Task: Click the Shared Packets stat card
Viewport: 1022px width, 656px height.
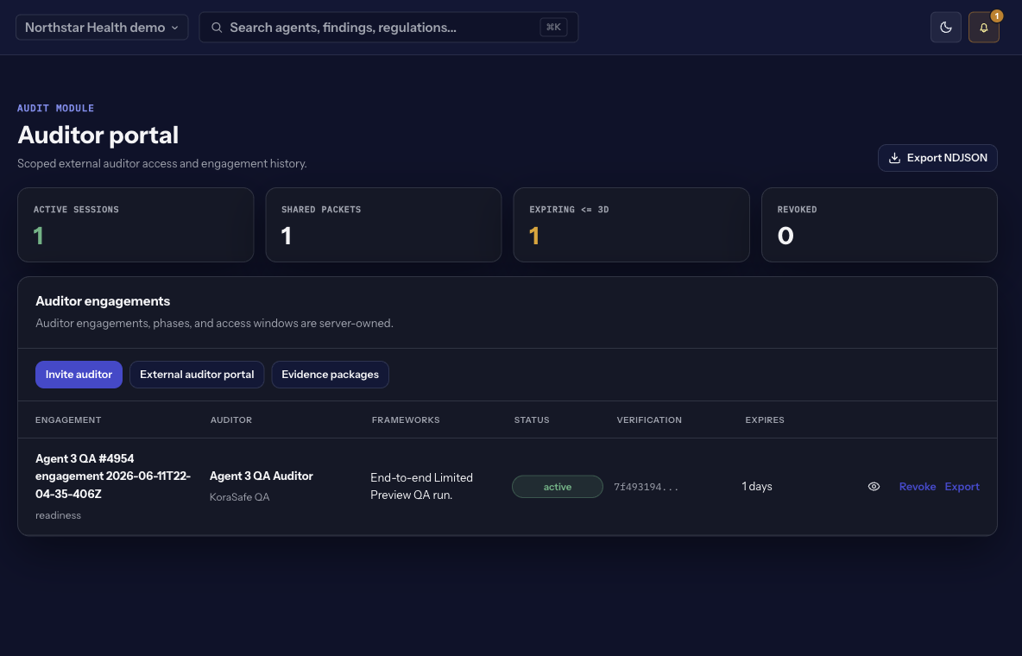Action: click(383, 225)
